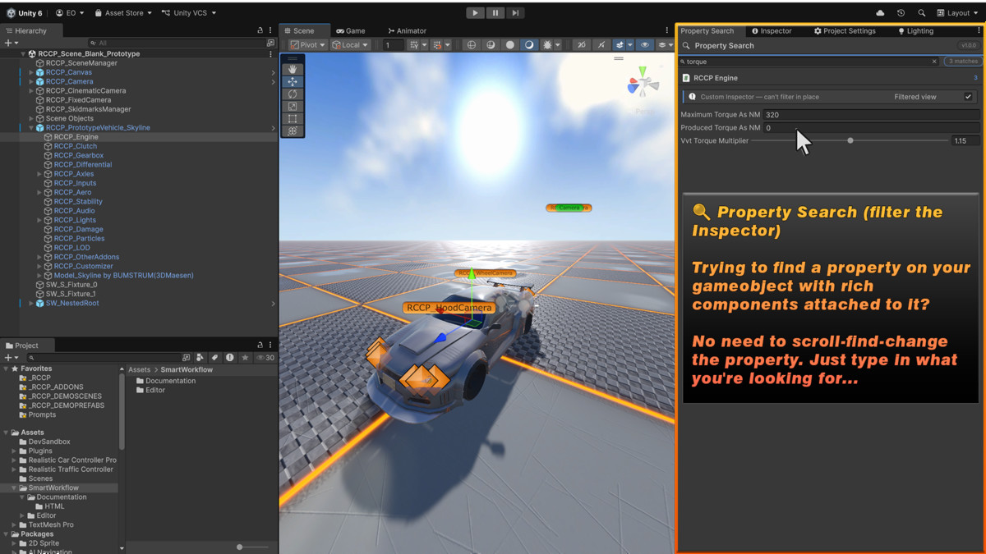Image resolution: width=986 pixels, height=554 pixels.
Task: Click the Unity 6 button
Action: [25, 13]
